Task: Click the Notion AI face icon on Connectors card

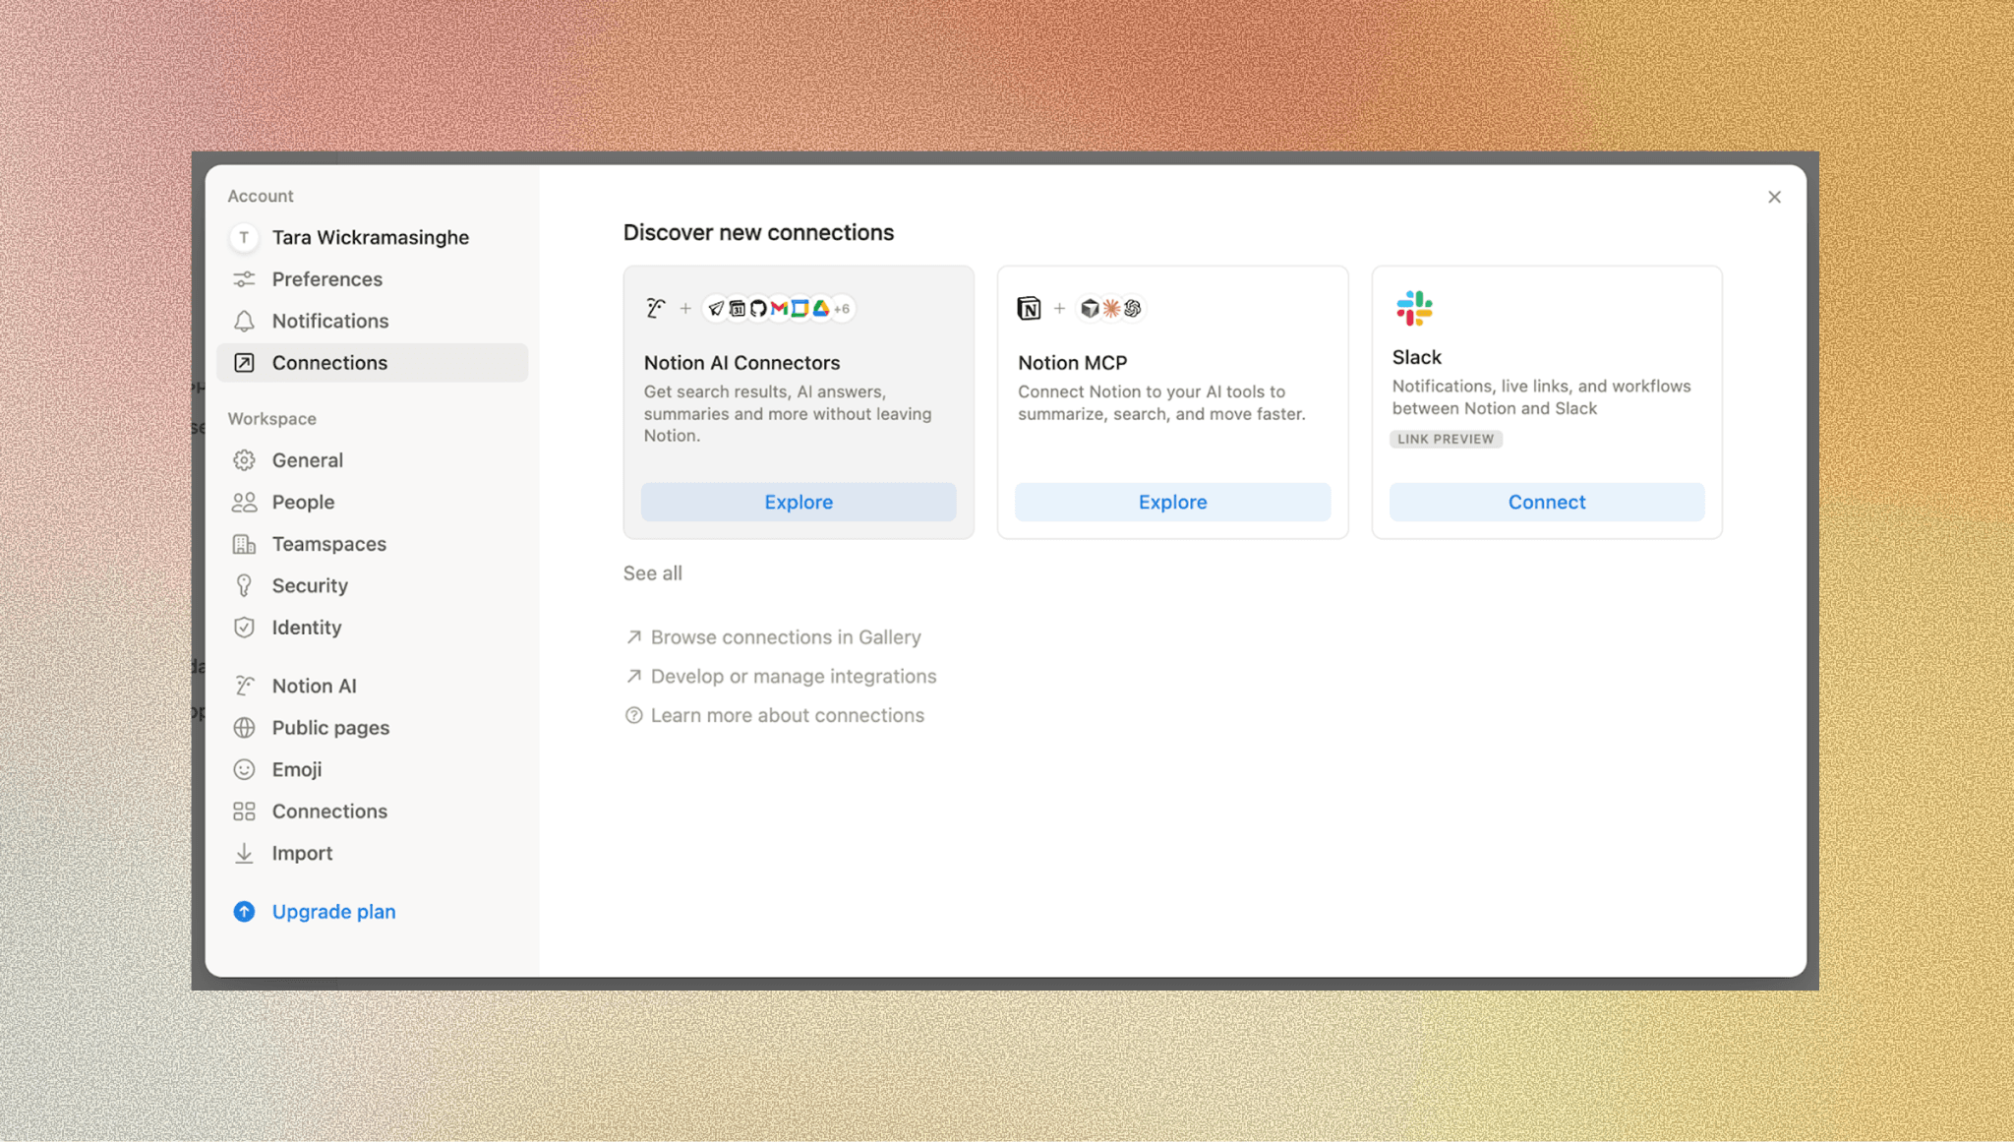Action: [655, 308]
